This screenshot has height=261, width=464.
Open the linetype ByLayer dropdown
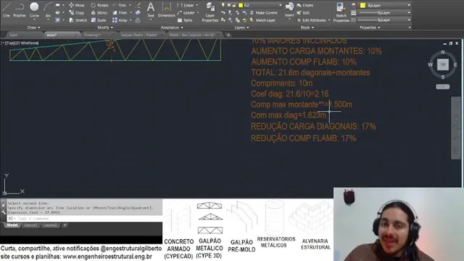[x=409, y=20]
